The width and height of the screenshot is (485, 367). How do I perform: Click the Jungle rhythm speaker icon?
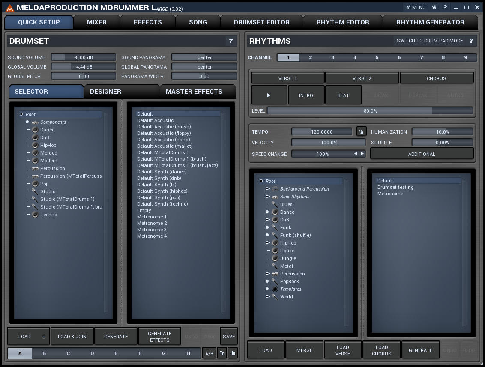tap(275, 258)
